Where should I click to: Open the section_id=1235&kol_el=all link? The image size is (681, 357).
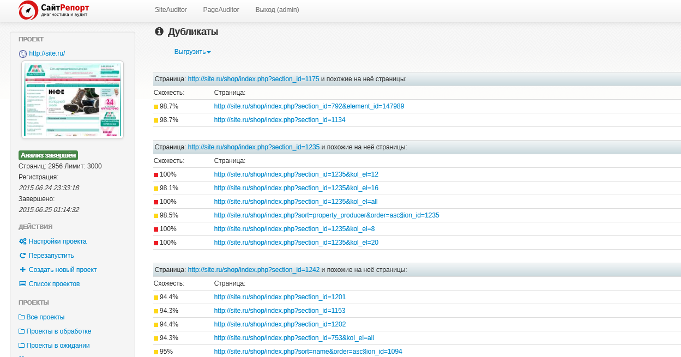(296, 202)
